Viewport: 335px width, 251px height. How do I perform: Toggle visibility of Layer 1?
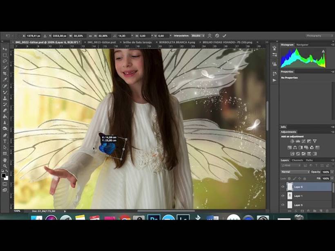[x=283, y=196]
